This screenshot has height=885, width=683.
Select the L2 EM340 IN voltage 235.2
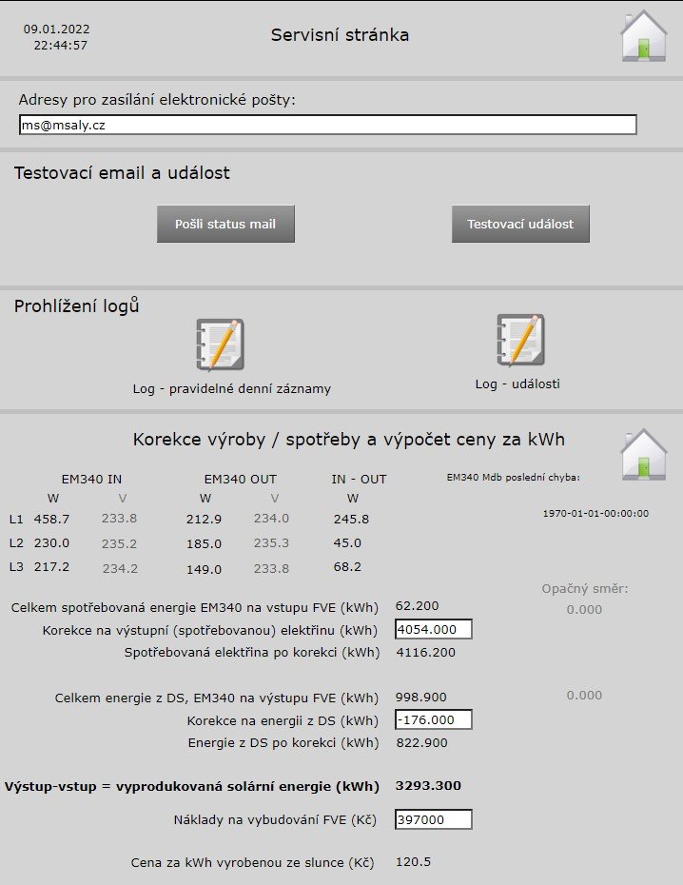coord(119,543)
